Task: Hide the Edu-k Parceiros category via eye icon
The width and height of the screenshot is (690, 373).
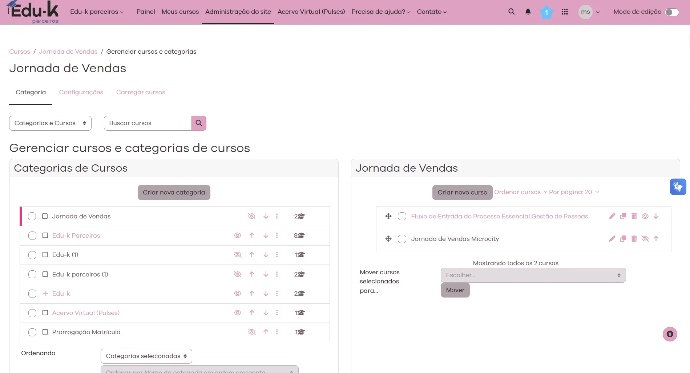Action: [x=238, y=235]
